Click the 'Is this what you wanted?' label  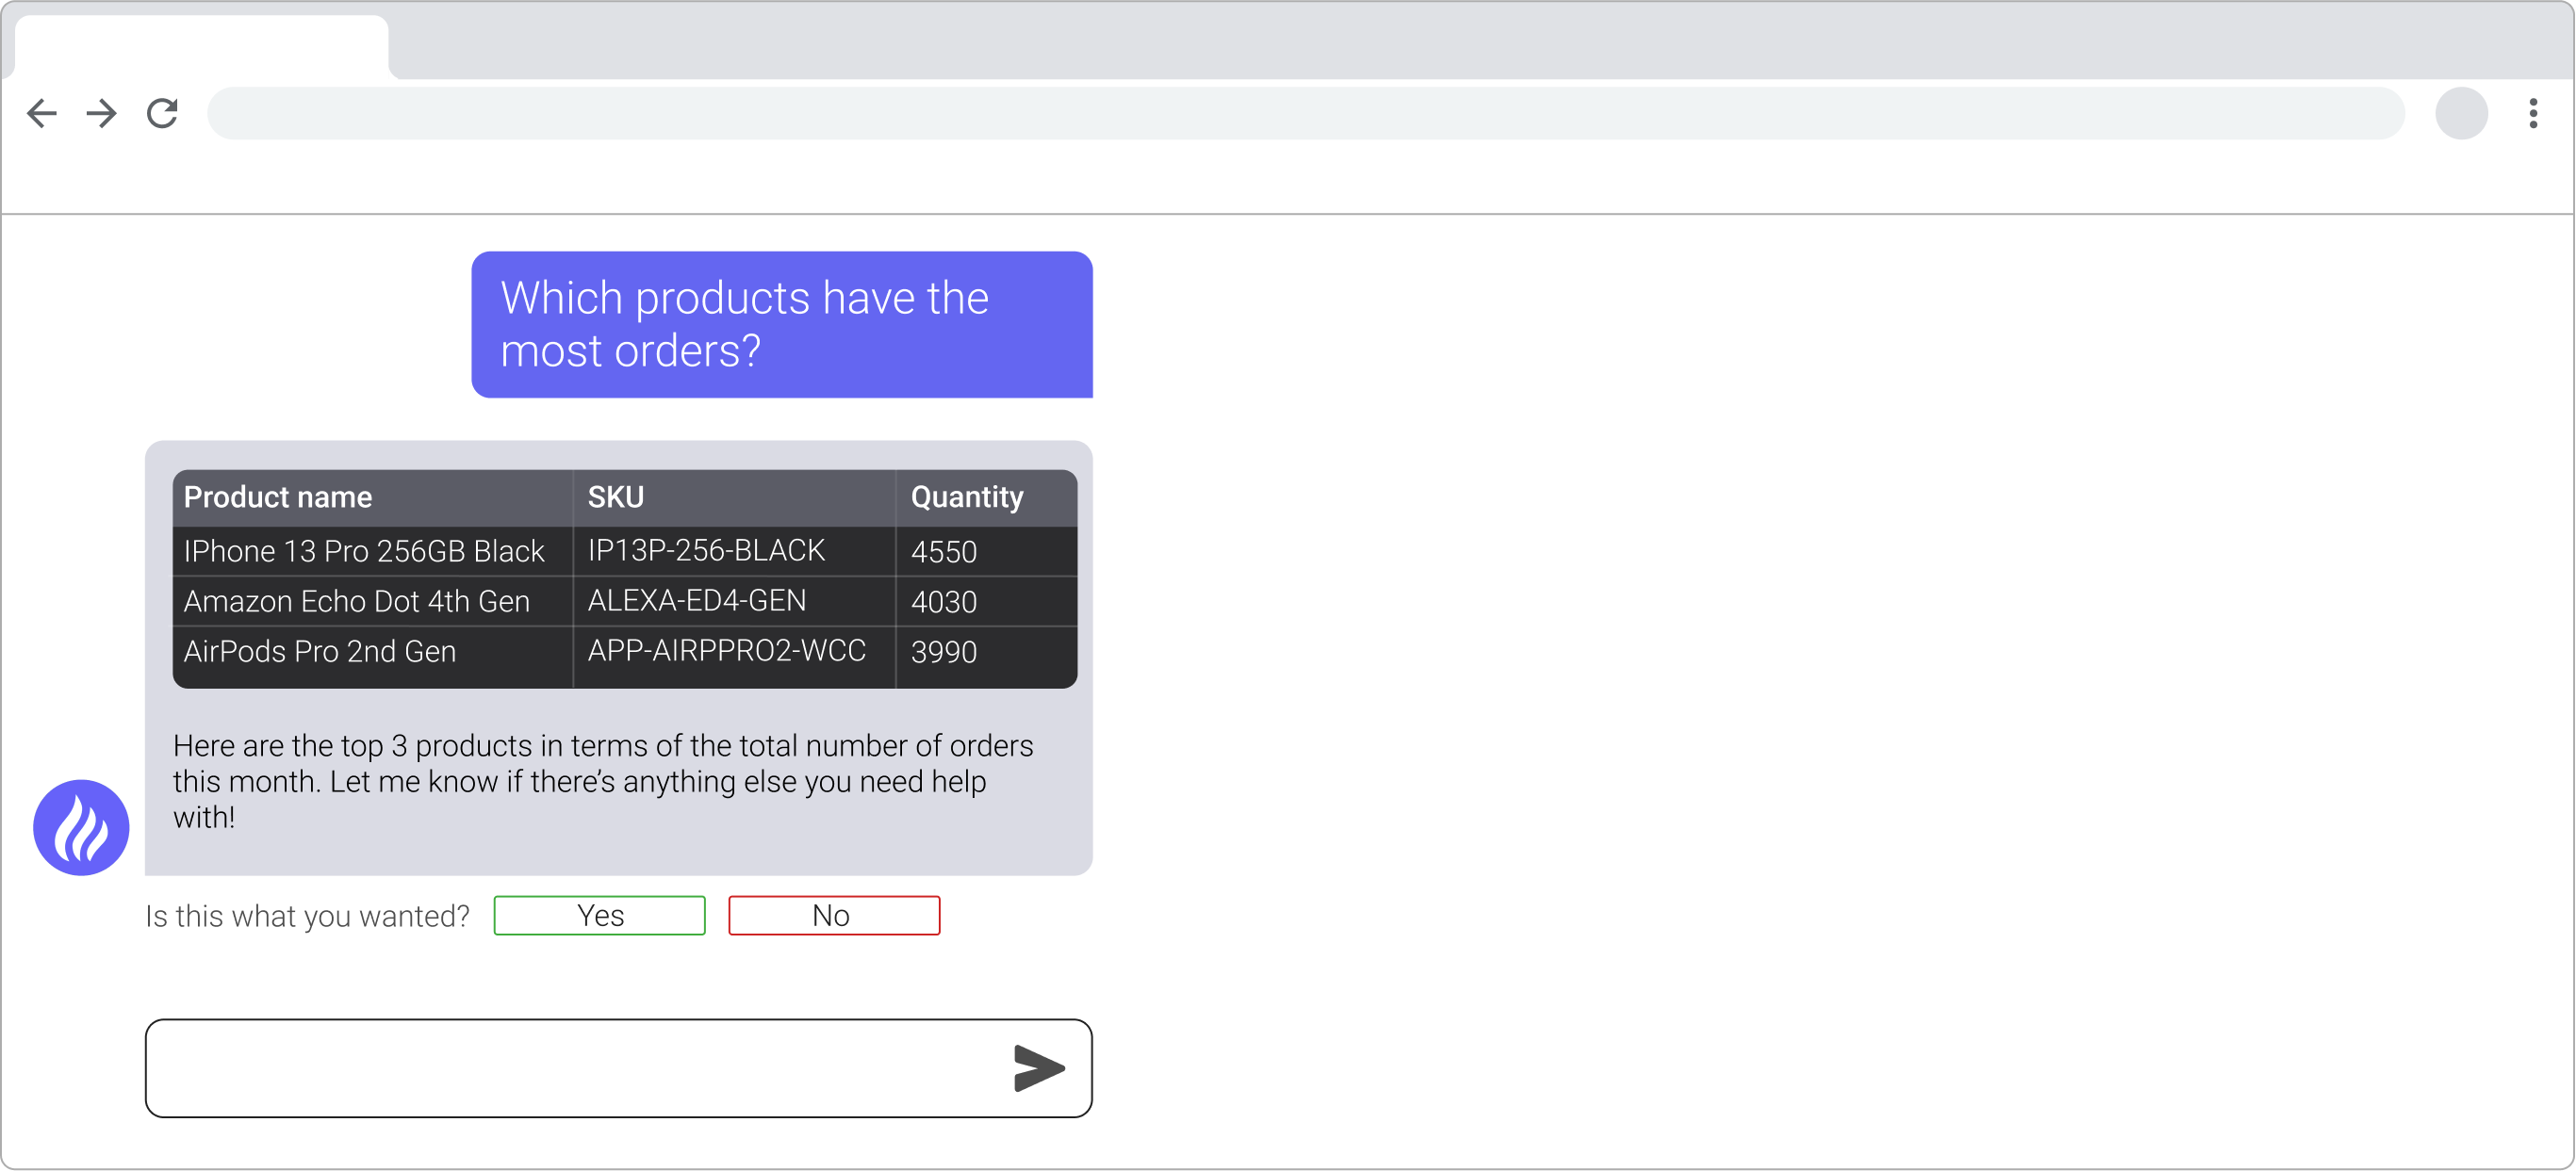(307, 917)
